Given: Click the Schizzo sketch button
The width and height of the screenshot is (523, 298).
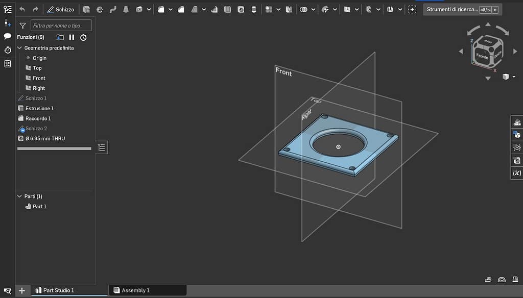Looking at the screenshot, I should [x=60, y=9].
